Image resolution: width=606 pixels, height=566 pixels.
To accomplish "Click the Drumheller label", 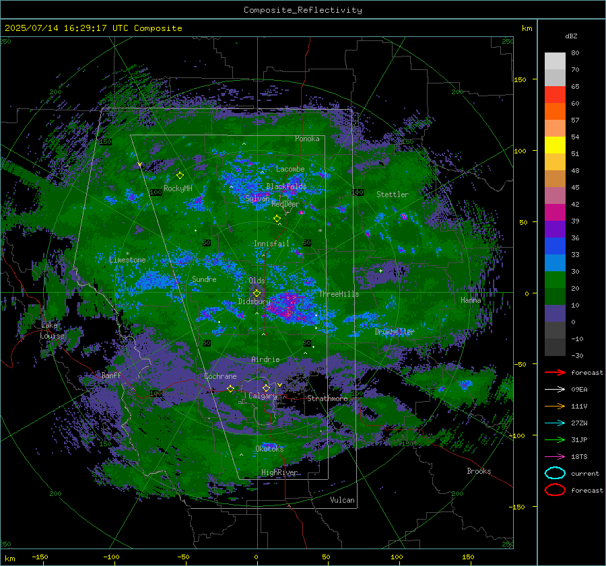I will click(x=395, y=332).
